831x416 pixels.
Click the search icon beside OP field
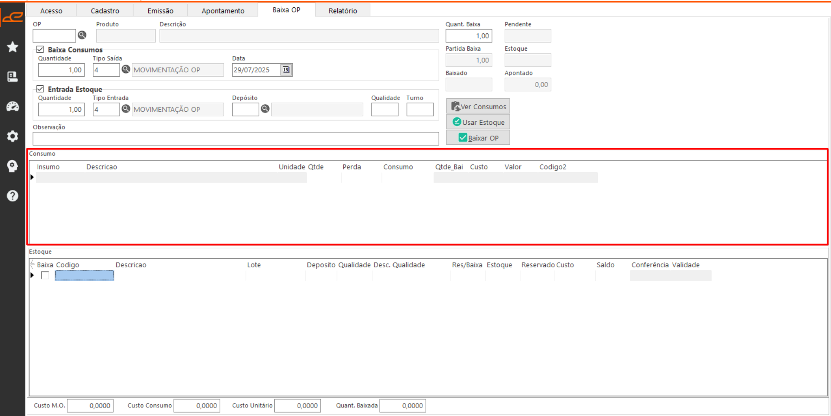click(x=82, y=35)
